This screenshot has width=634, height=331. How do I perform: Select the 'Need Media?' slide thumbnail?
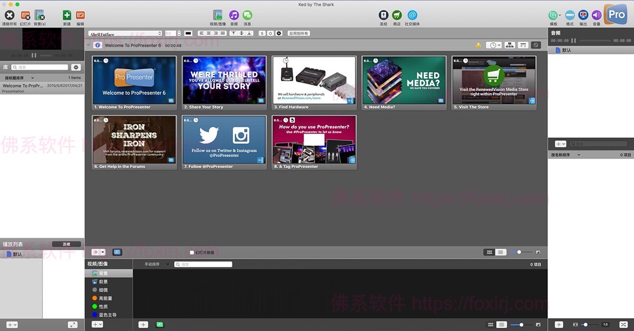pos(404,81)
